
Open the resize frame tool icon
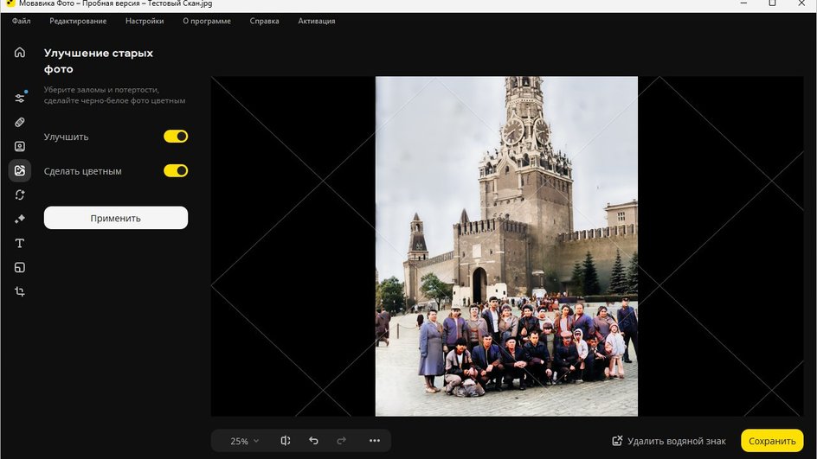tap(20, 267)
